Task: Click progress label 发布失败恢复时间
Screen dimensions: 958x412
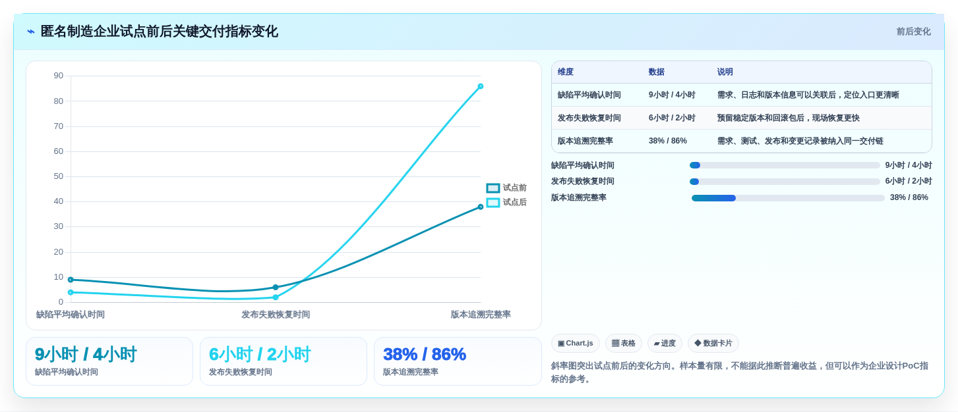Action: click(x=583, y=182)
